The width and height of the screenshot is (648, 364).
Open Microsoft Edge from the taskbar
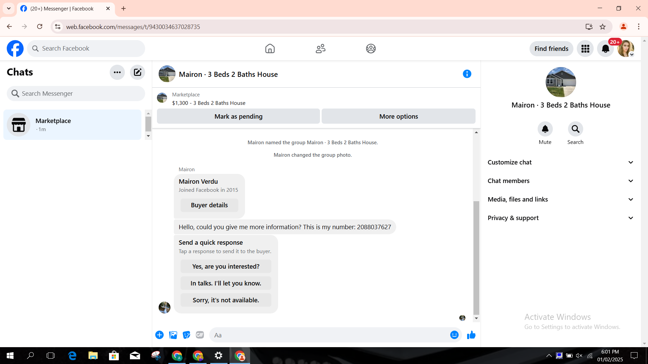[x=72, y=356]
